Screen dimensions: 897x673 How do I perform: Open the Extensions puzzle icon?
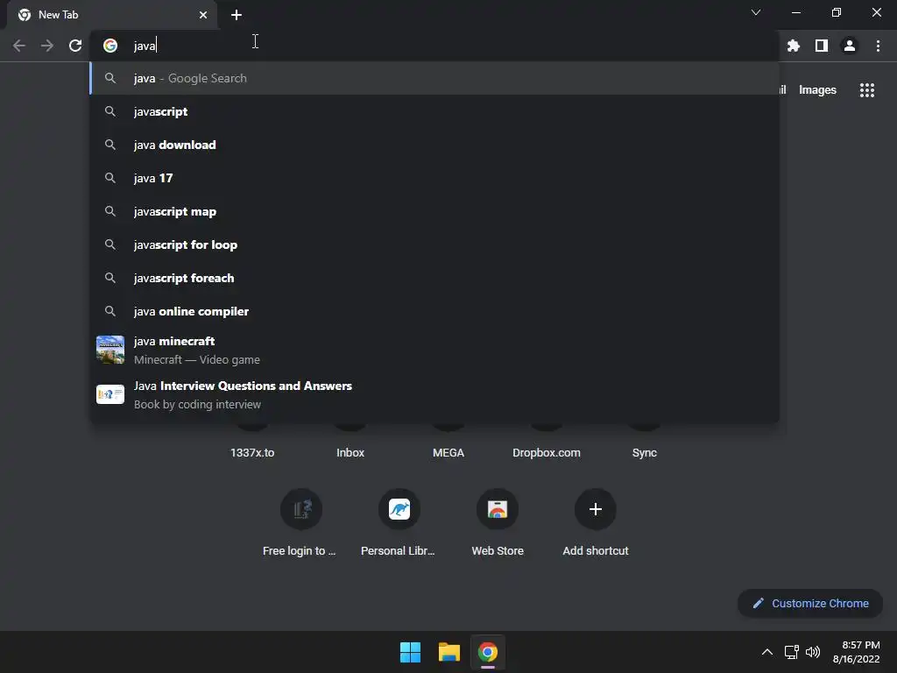pyautogui.click(x=793, y=46)
